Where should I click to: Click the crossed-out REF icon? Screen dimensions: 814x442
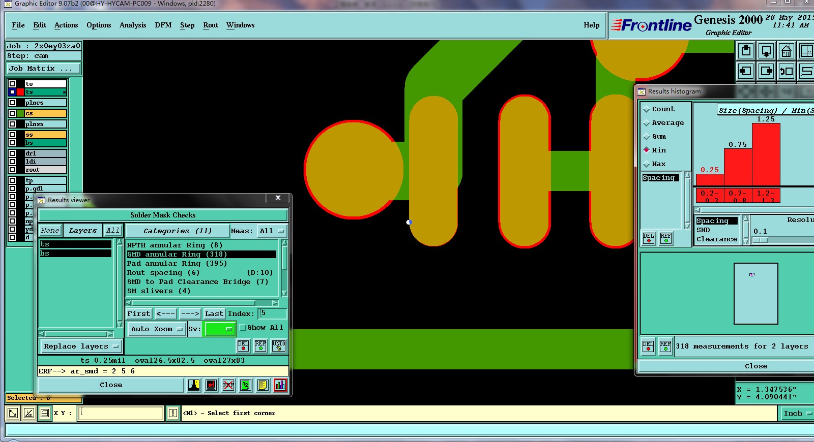(x=228, y=385)
